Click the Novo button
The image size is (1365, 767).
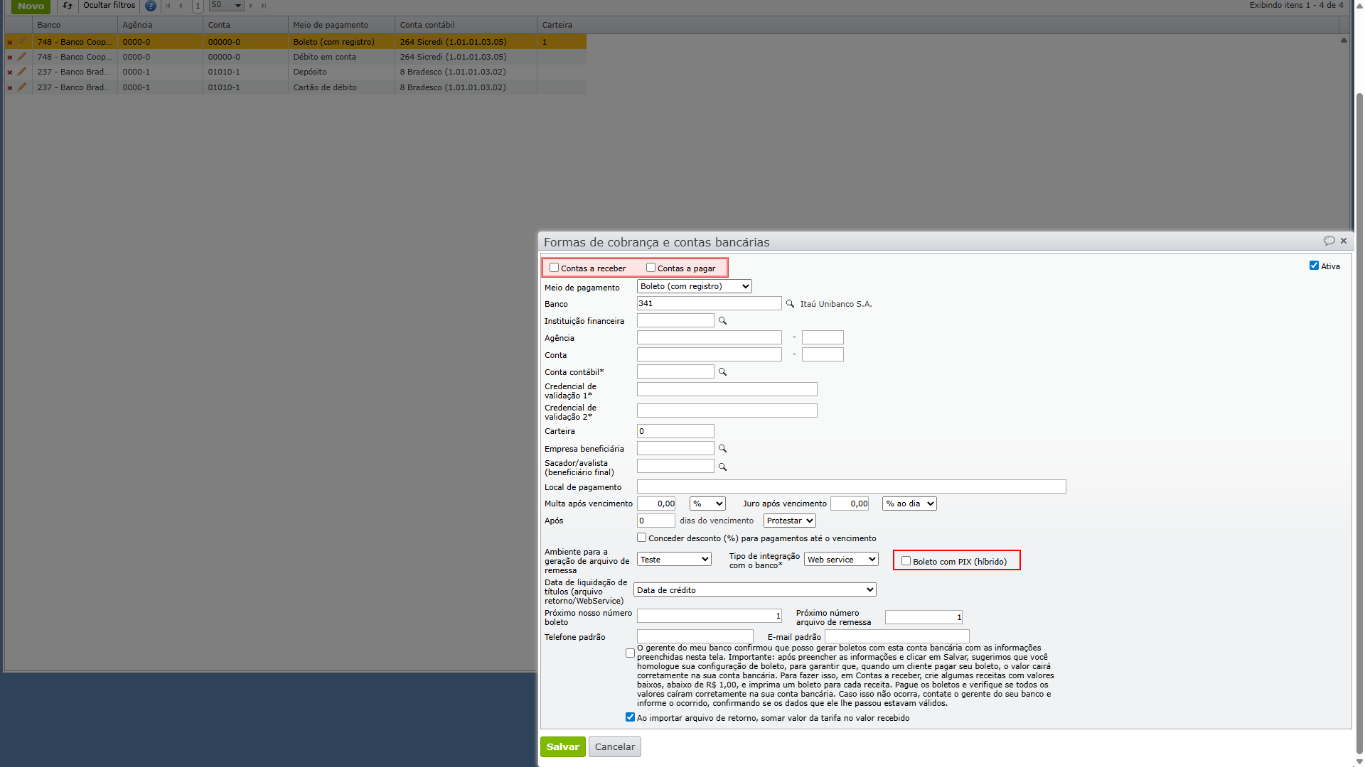[x=31, y=6]
